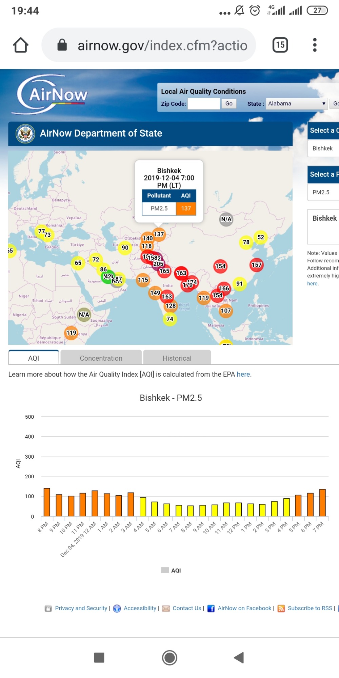The width and height of the screenshot is (339, 678).
Task: Click the RSS feed icon
Action: coord(281,609)
